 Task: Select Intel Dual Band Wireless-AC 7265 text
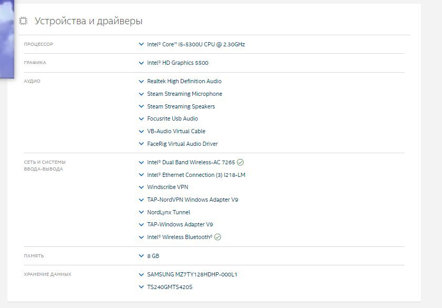point(191,162)
